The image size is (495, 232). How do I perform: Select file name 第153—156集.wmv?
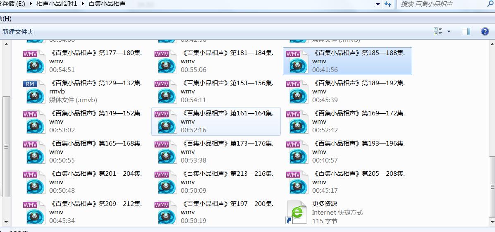(227, 87)
